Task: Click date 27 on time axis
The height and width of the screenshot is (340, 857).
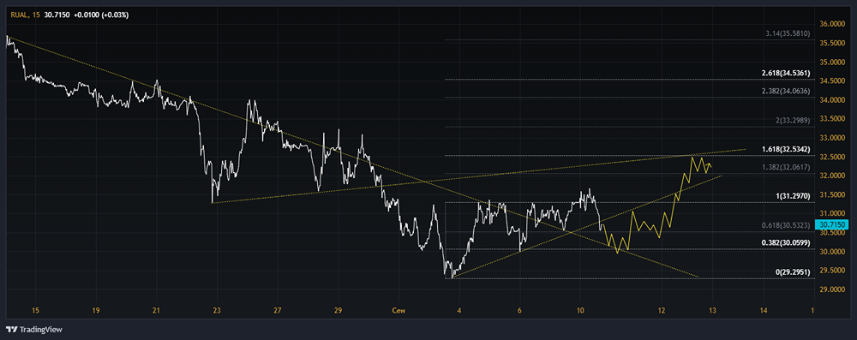Action: pos(278,311)
